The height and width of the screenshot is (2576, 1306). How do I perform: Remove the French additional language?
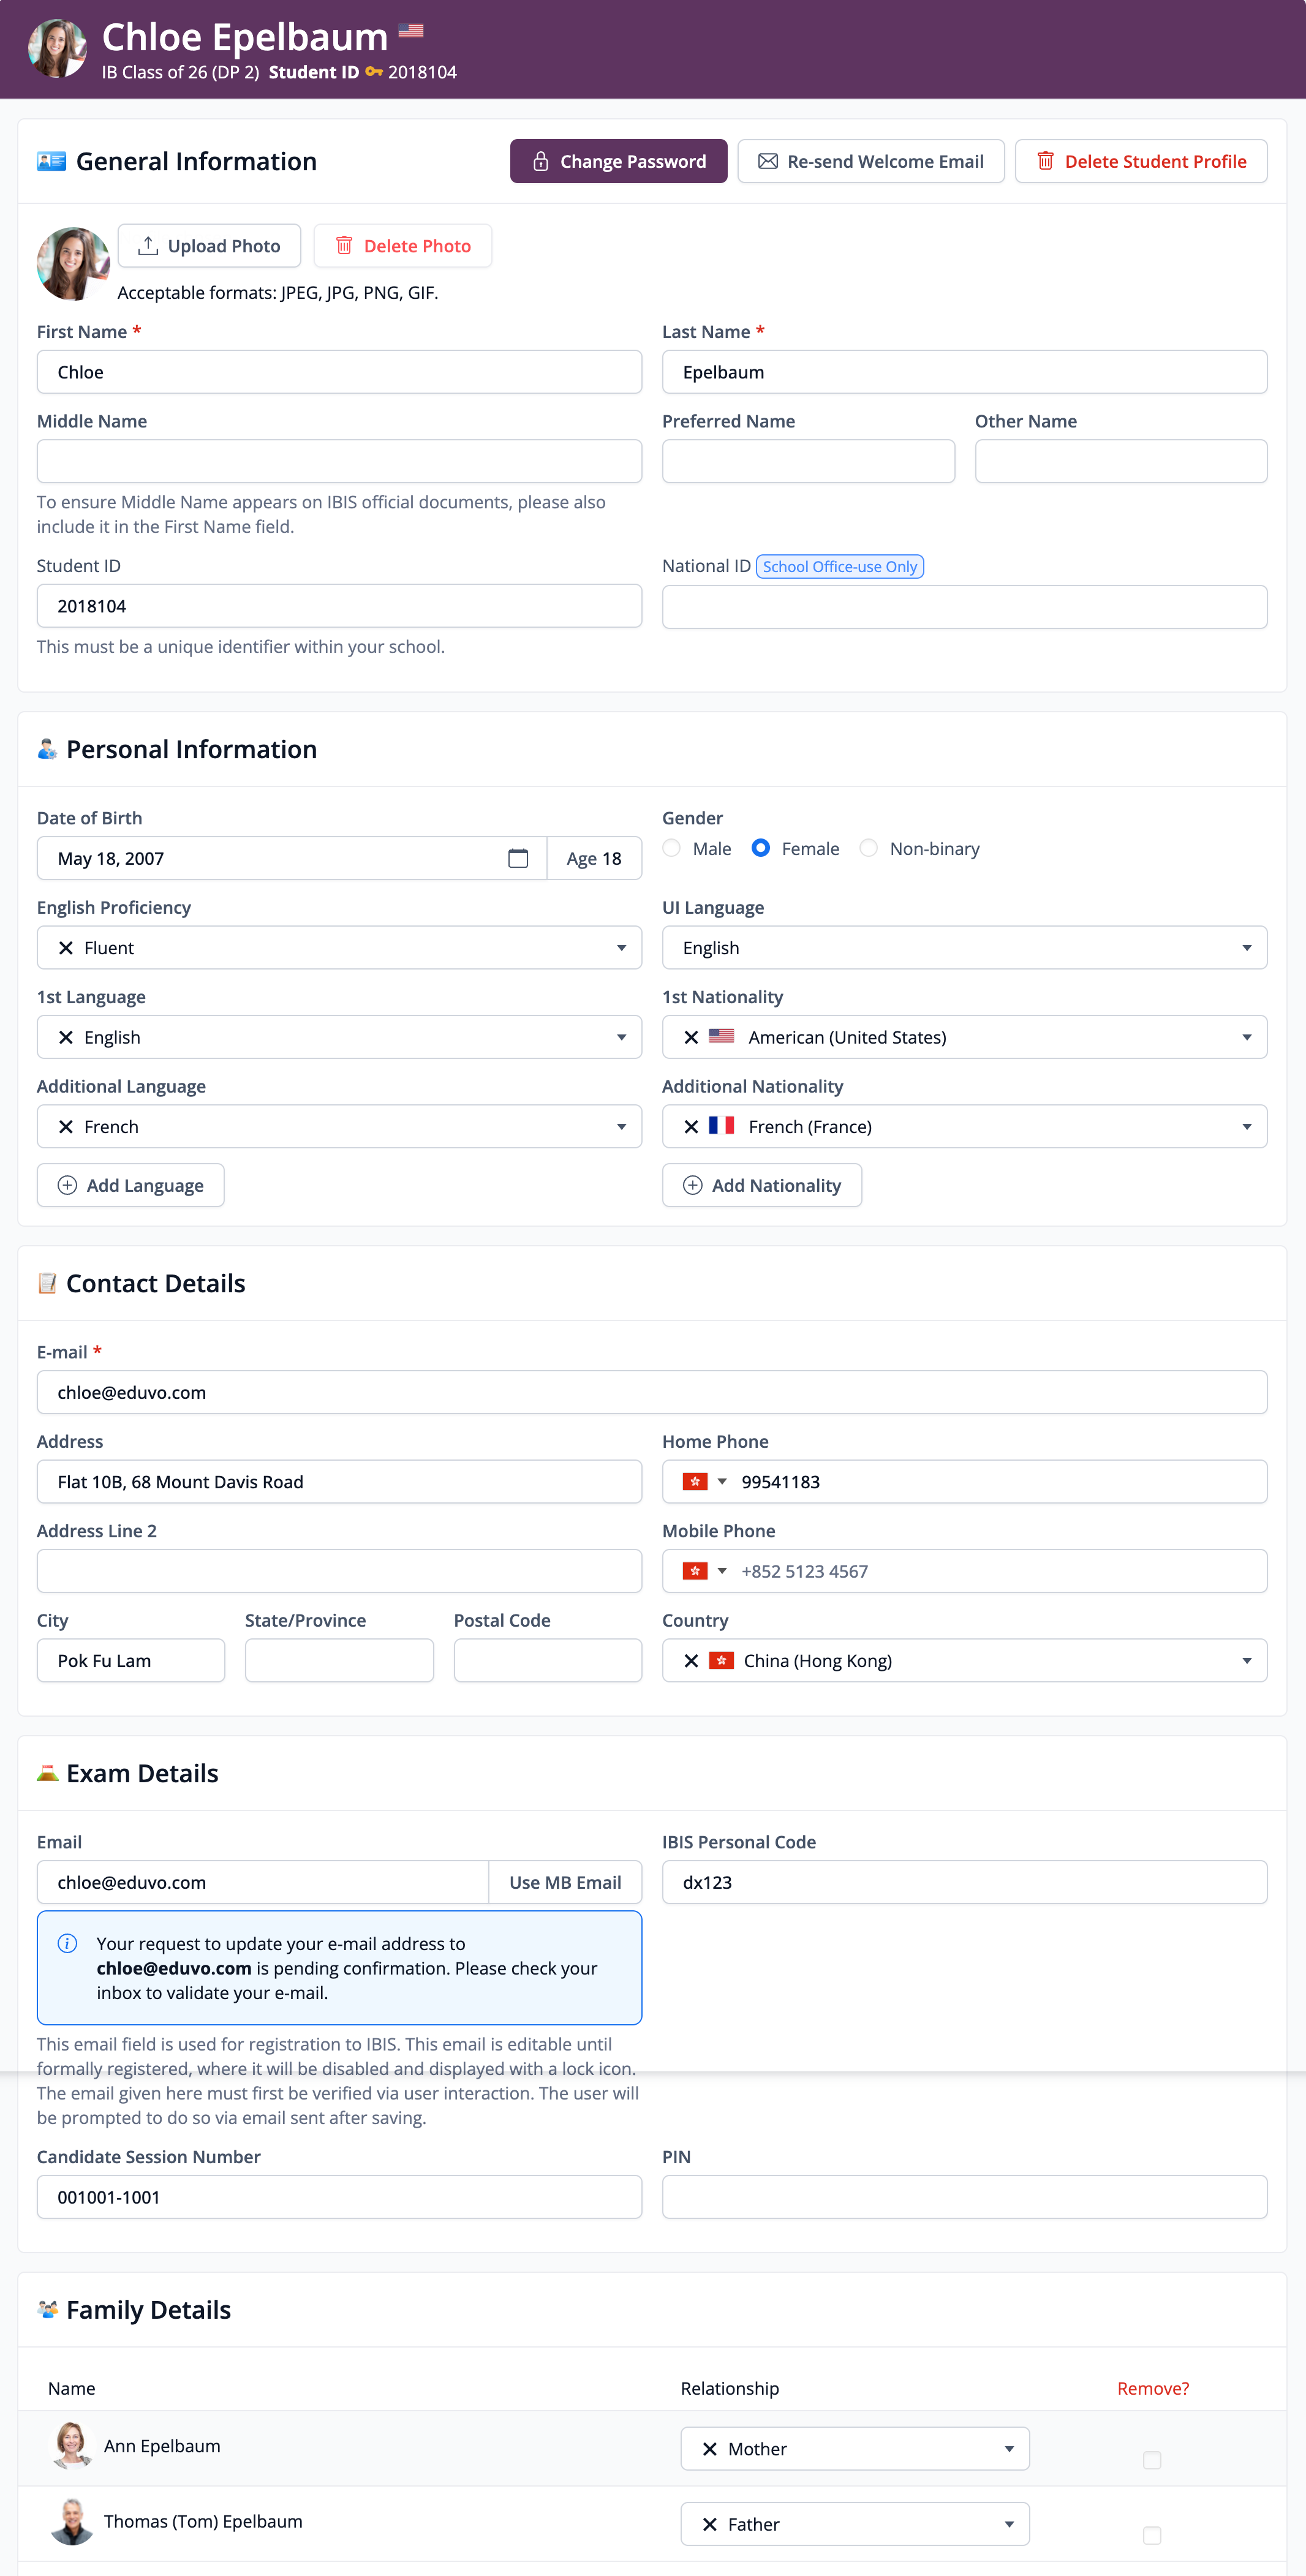[66, 1126]
